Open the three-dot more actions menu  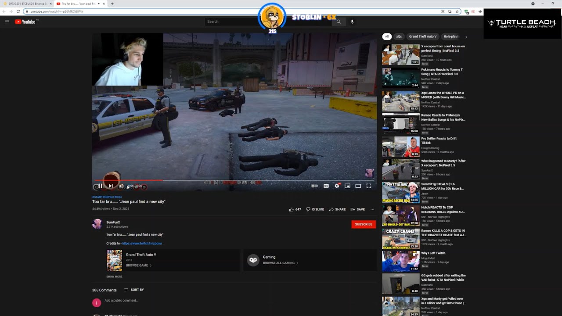click(x=372, y=209)
